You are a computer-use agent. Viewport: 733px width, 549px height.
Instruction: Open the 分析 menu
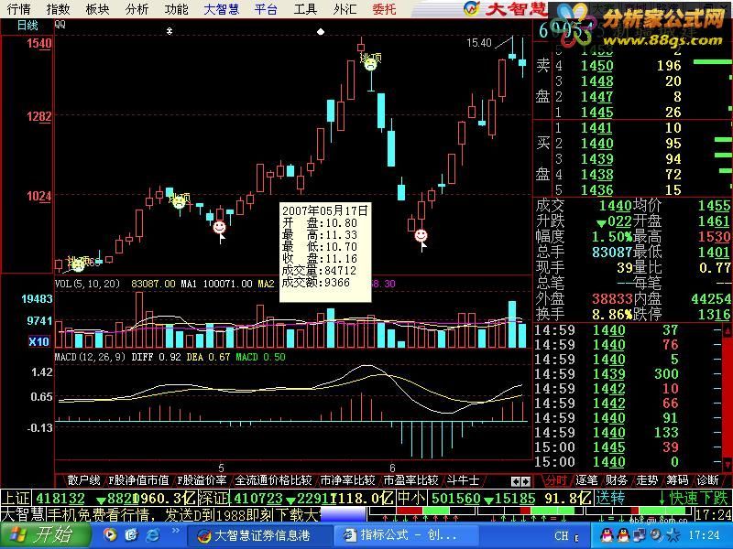coord(137,9)
